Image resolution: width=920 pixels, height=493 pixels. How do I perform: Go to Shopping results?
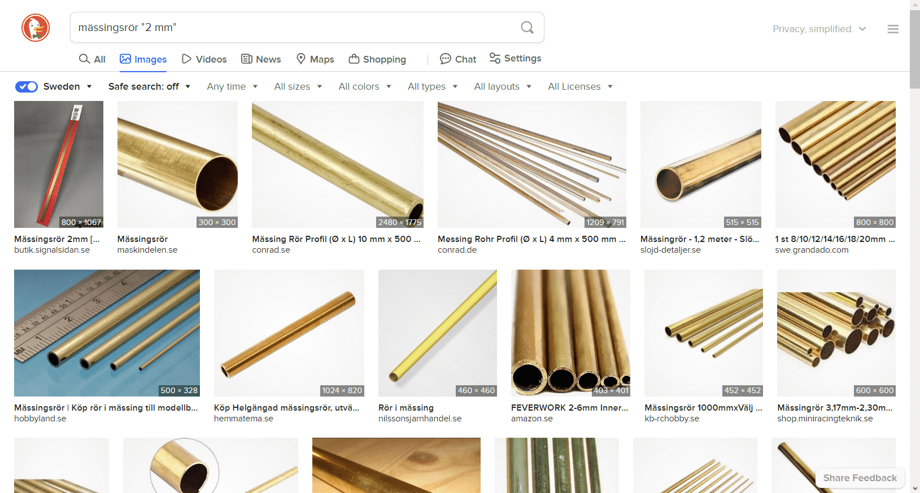377,59
